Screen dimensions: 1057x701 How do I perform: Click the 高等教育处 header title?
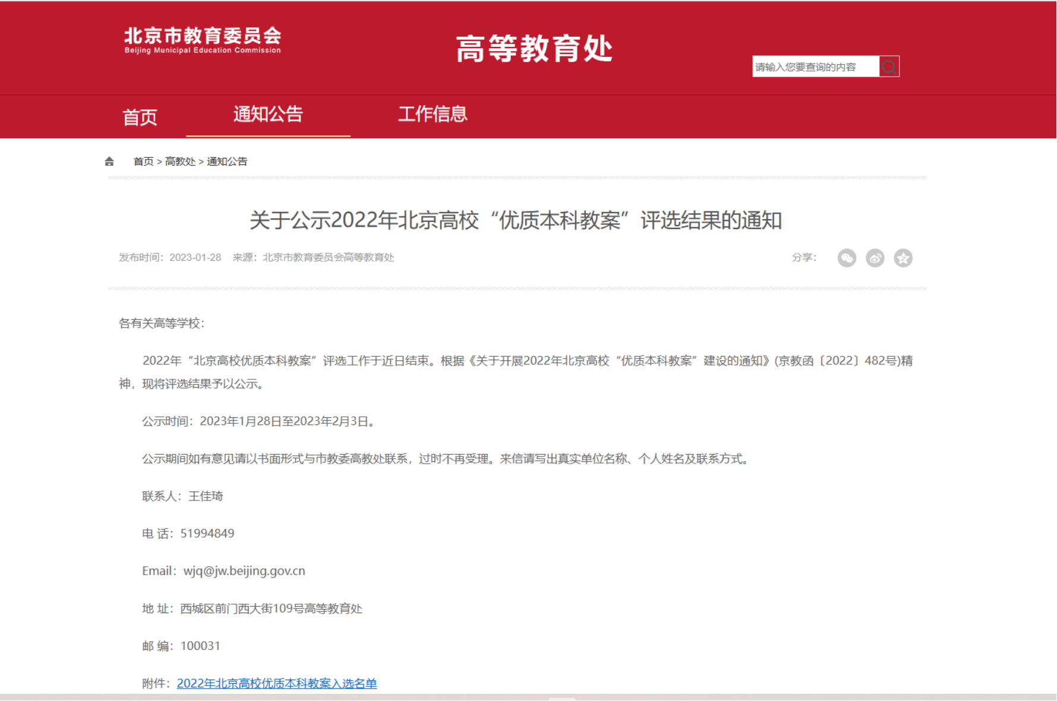click(534, 49)
